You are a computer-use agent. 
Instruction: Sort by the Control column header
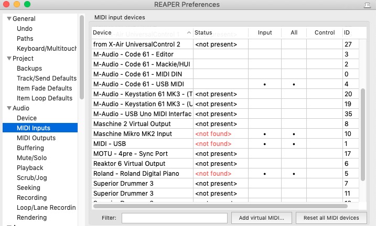click(x=325, y=33)
